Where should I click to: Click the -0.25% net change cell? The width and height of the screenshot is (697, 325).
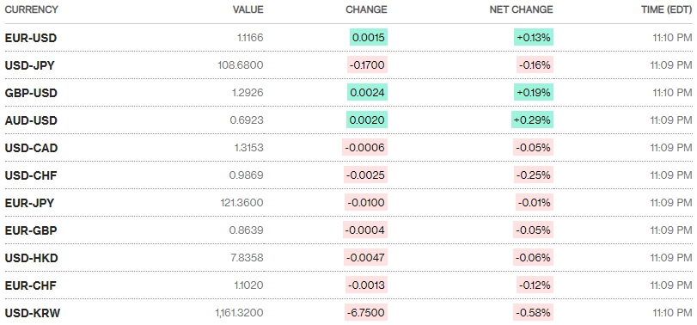534,175
